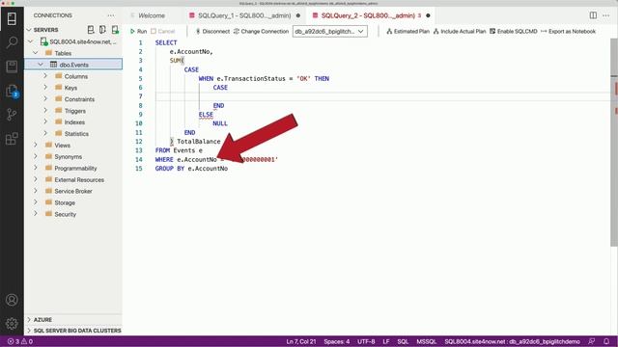The height and width of the screenshot is (347, 618).
Task: Collapse the SQL8004.site4now.net server node
Action: coord(31,41)
